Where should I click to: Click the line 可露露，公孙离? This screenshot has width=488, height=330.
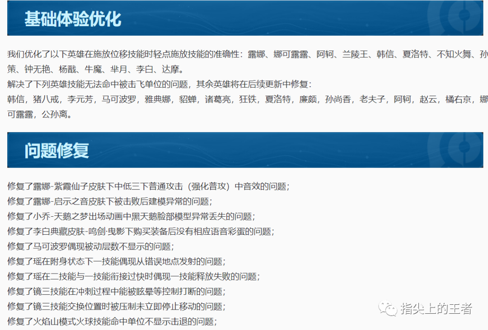pyautogui.click(x=41, y=114)
